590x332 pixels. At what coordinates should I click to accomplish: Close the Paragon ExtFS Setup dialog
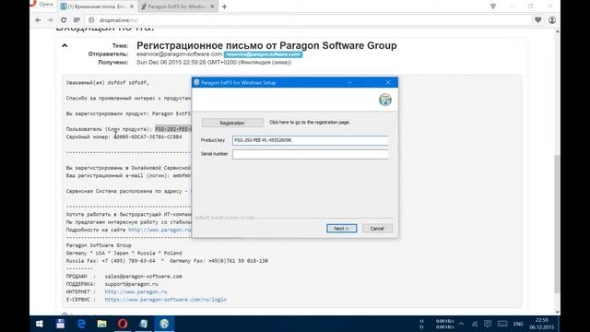[x=388, y=82]
